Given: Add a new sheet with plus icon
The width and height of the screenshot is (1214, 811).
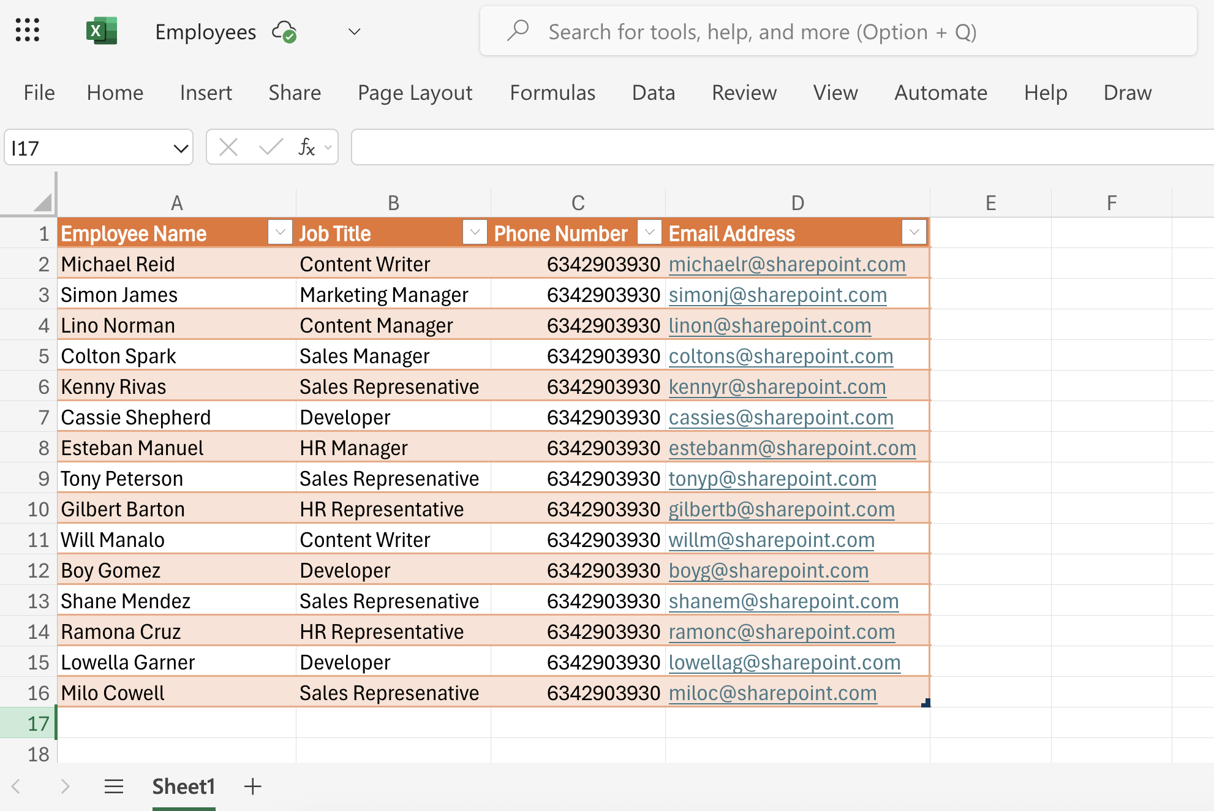Looking at the screenshot, I should coord(252,786).
